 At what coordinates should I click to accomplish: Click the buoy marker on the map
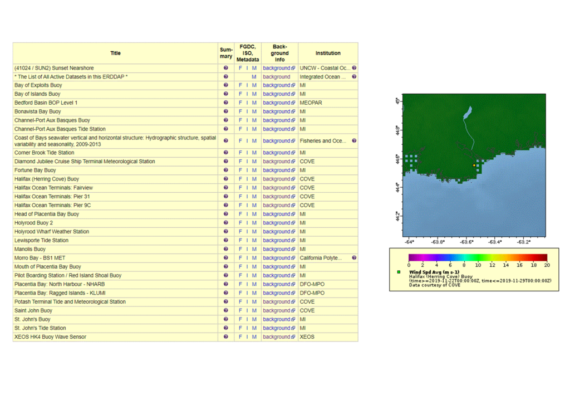tap(474, 165)
